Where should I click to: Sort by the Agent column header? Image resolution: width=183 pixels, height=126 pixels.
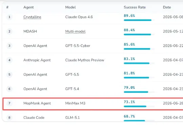pos(28,7)
